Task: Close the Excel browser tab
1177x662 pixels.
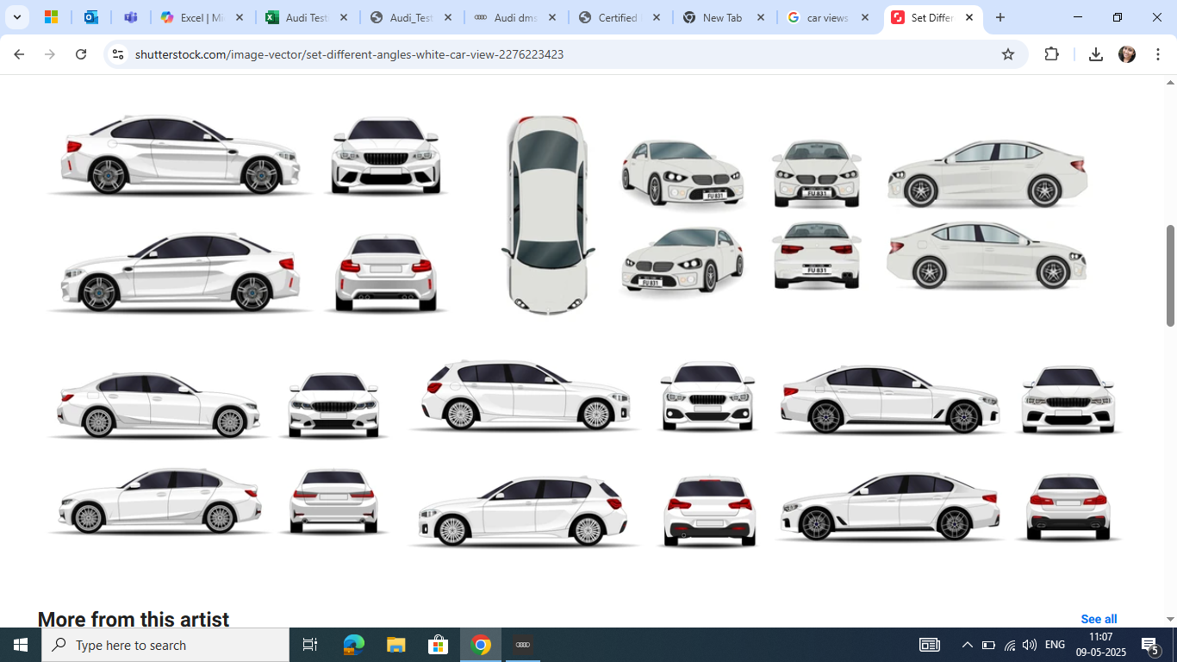Action: point(240,17)
